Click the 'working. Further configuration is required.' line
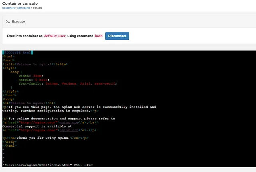 pos(50,111)
